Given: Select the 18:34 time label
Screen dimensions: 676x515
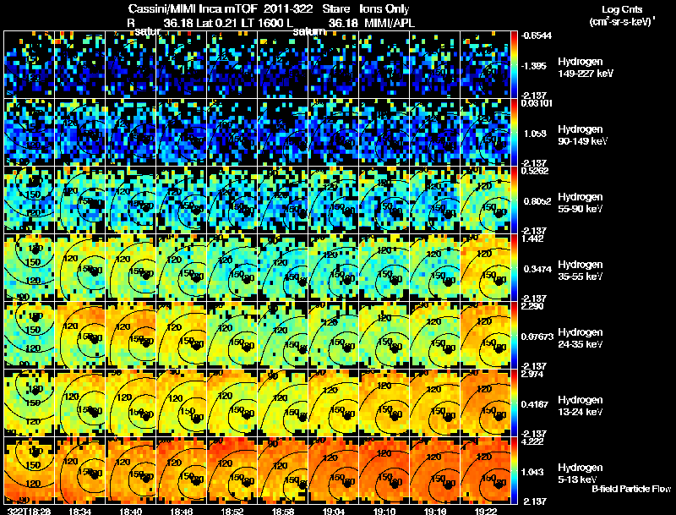Looking at the screenshot, I should (x=79, y=511).
